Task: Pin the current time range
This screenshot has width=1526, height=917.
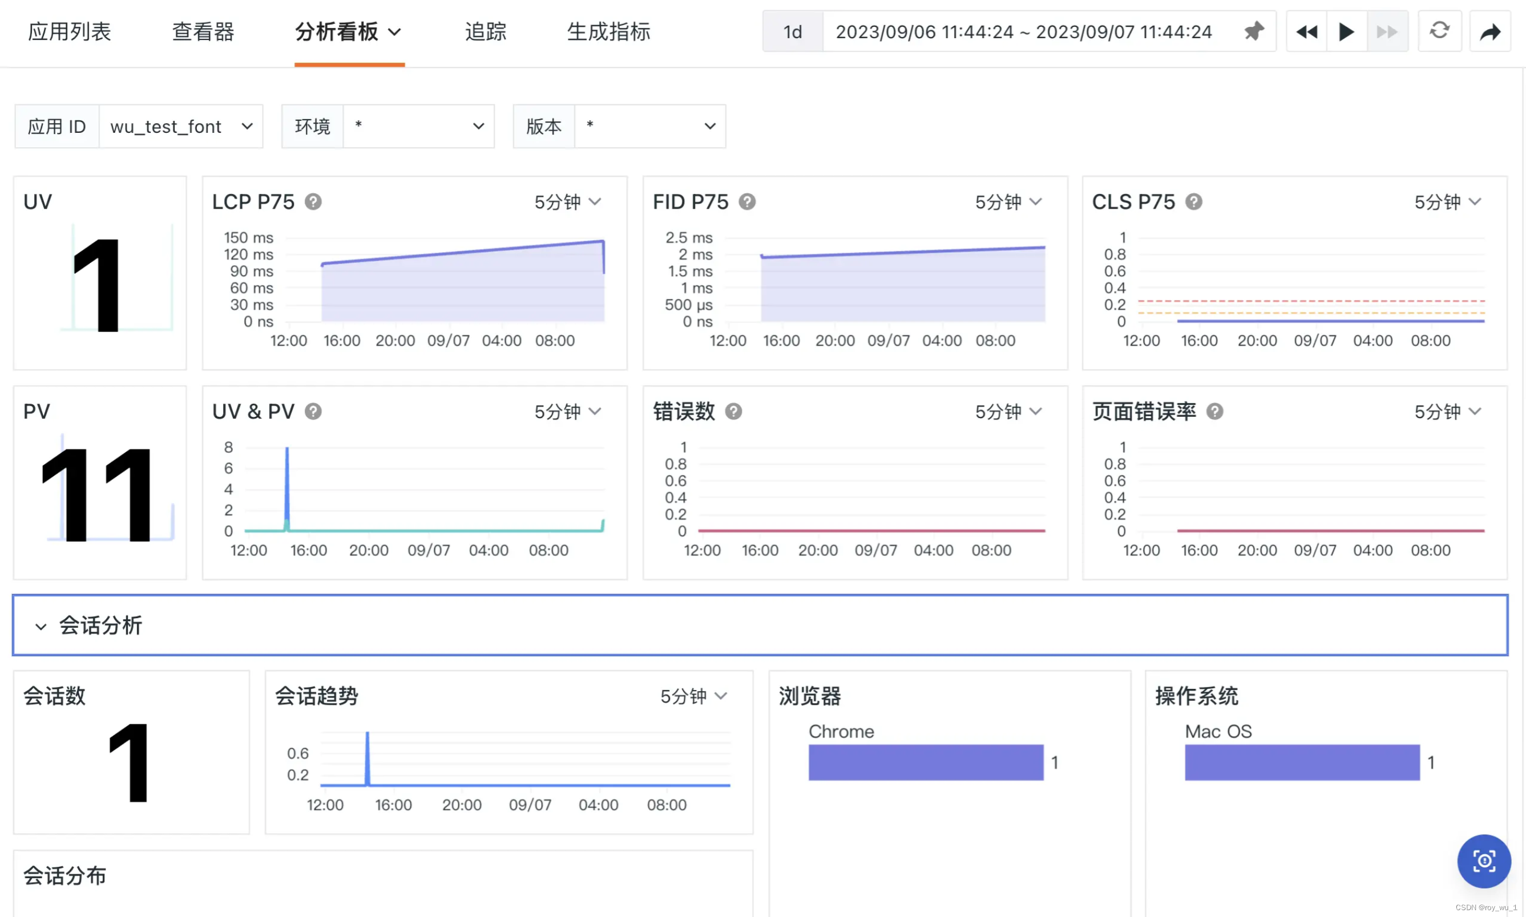Action: click(x=1254, y=31)
